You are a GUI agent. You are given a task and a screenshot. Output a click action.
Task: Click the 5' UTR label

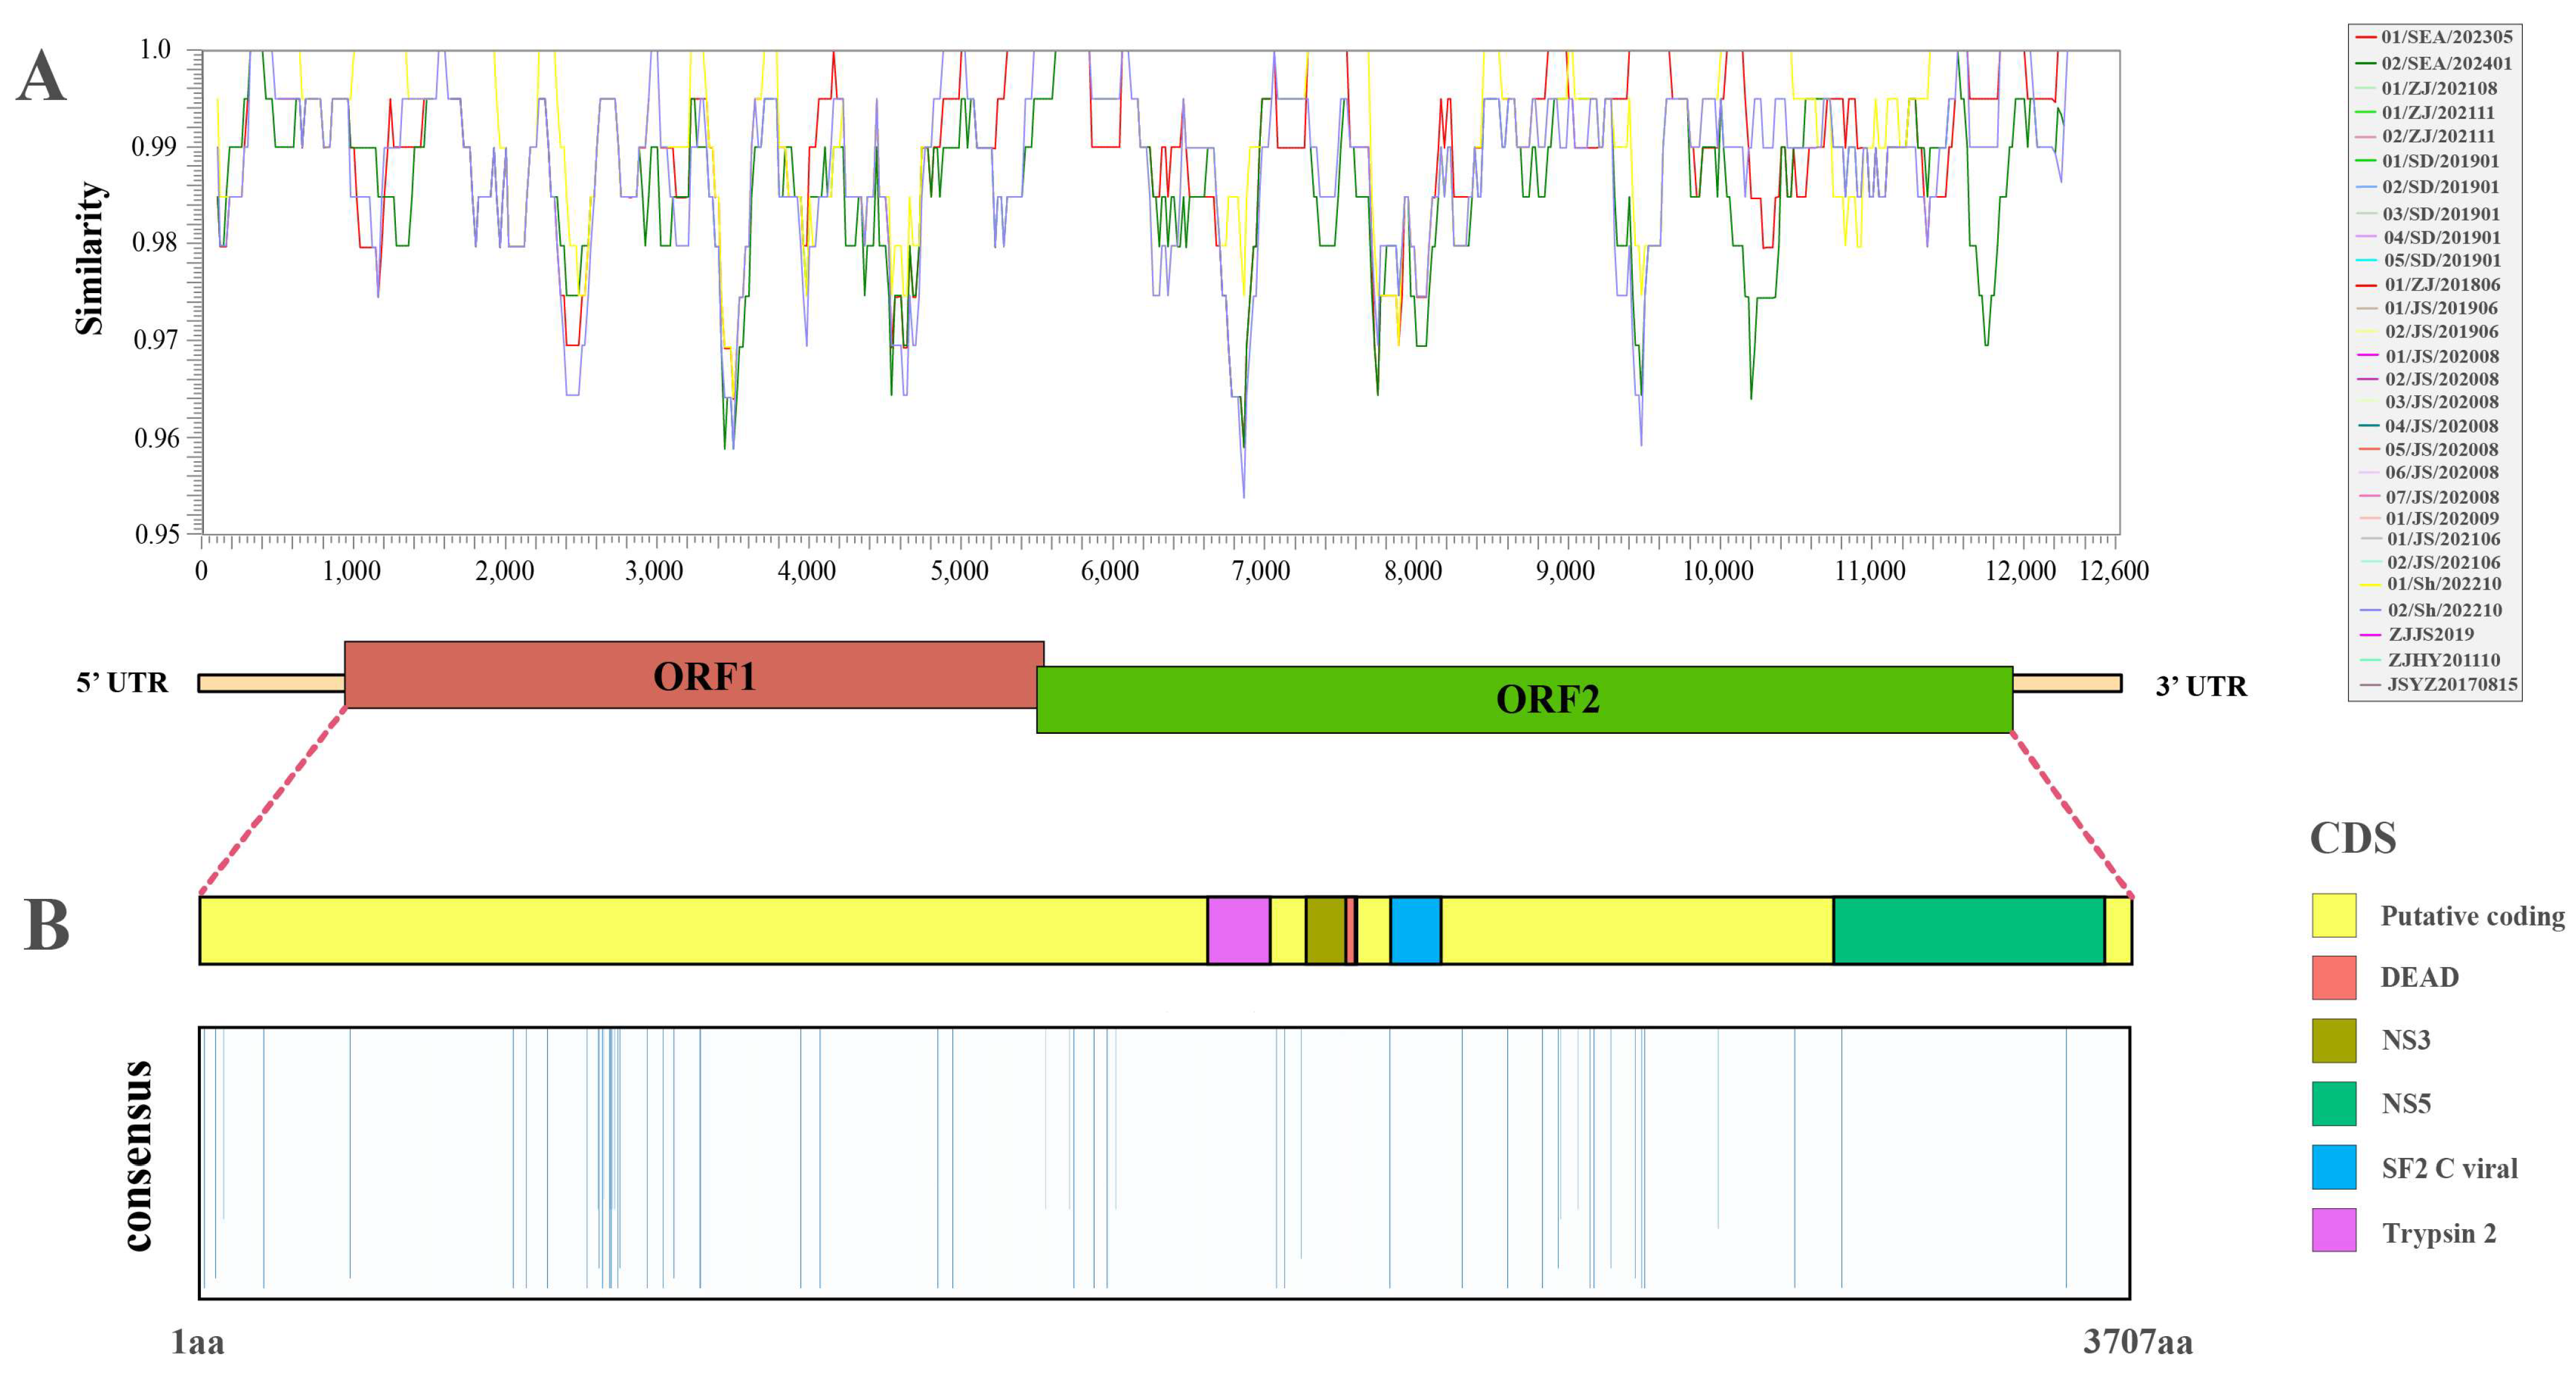coord(122,683)
